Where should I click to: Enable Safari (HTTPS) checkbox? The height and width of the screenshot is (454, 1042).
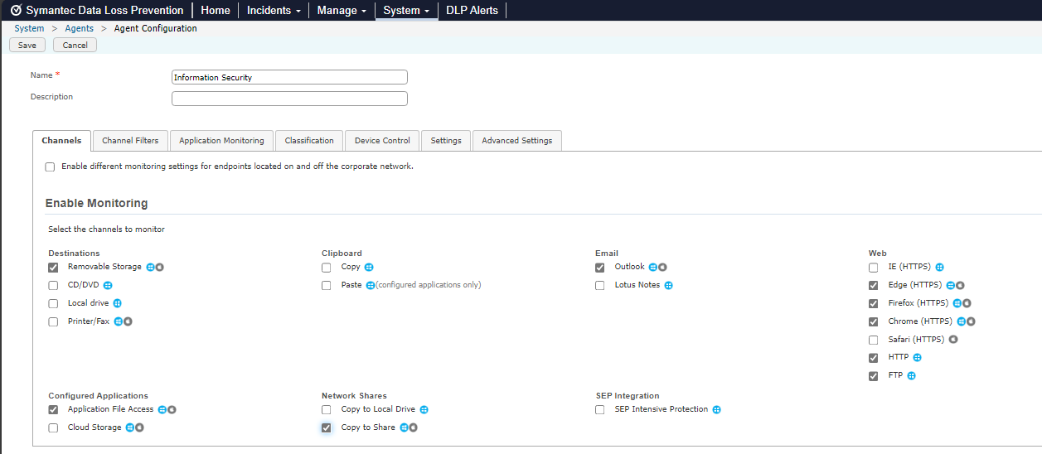[874, 340]
